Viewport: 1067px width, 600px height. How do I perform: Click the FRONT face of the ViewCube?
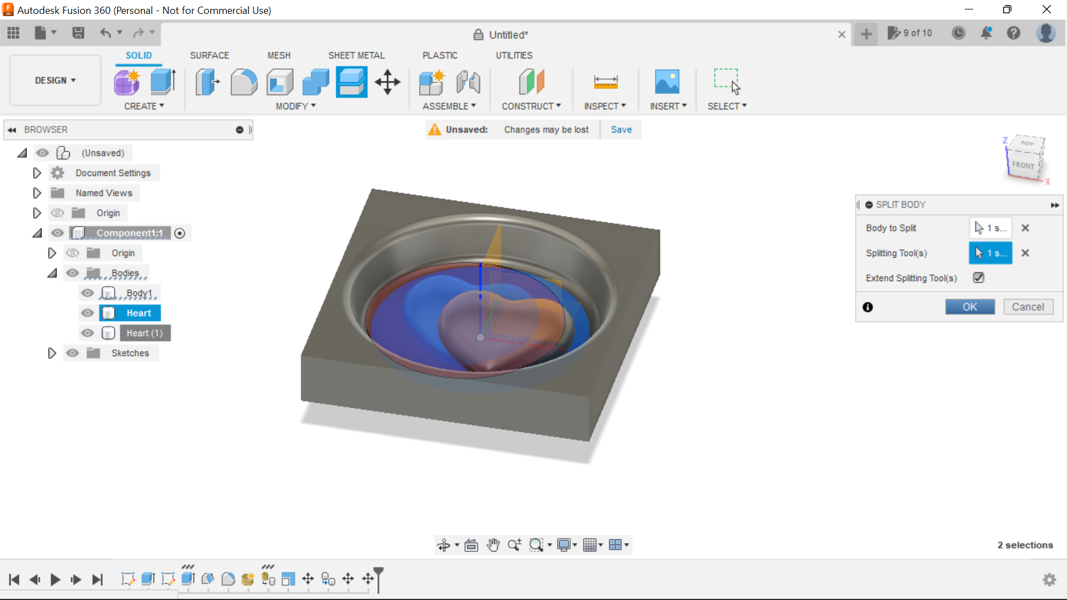pos(1023,165)
